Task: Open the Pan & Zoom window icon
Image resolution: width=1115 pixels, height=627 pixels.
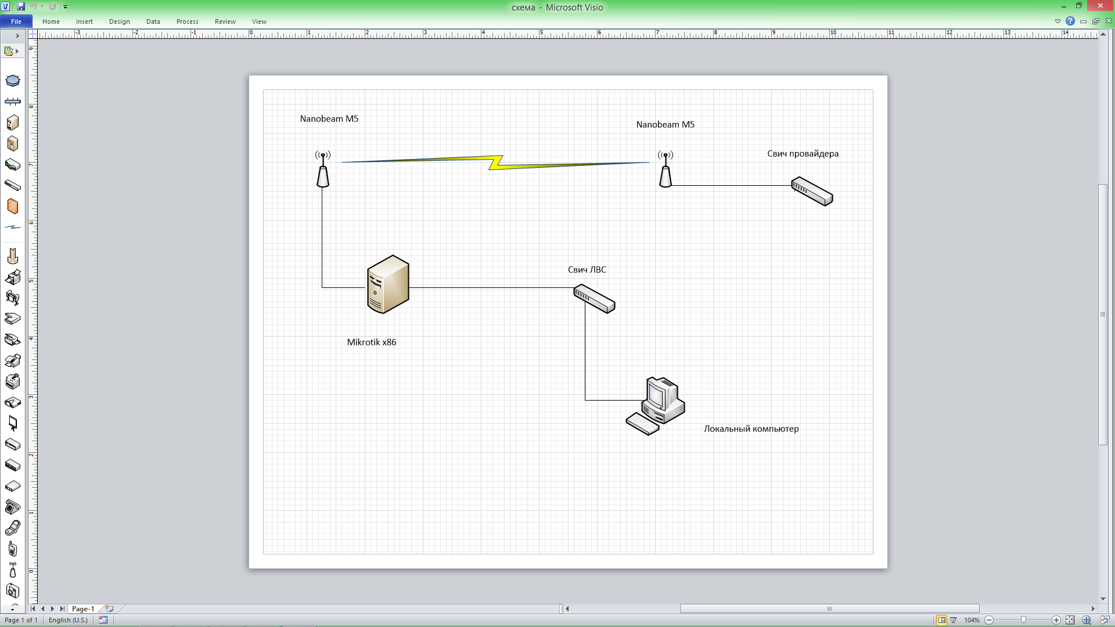Action: (x=1087, y=620)
